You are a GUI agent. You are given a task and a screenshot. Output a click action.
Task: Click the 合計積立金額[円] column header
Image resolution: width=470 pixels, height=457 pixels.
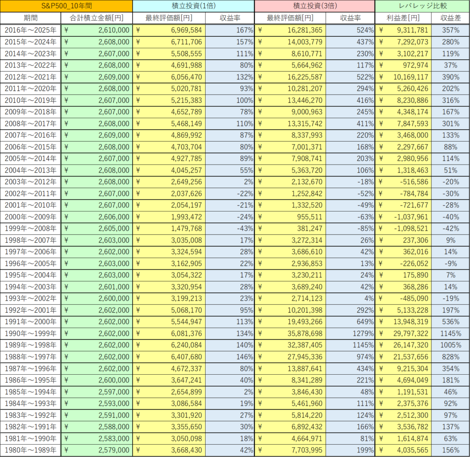pos(96,18)
